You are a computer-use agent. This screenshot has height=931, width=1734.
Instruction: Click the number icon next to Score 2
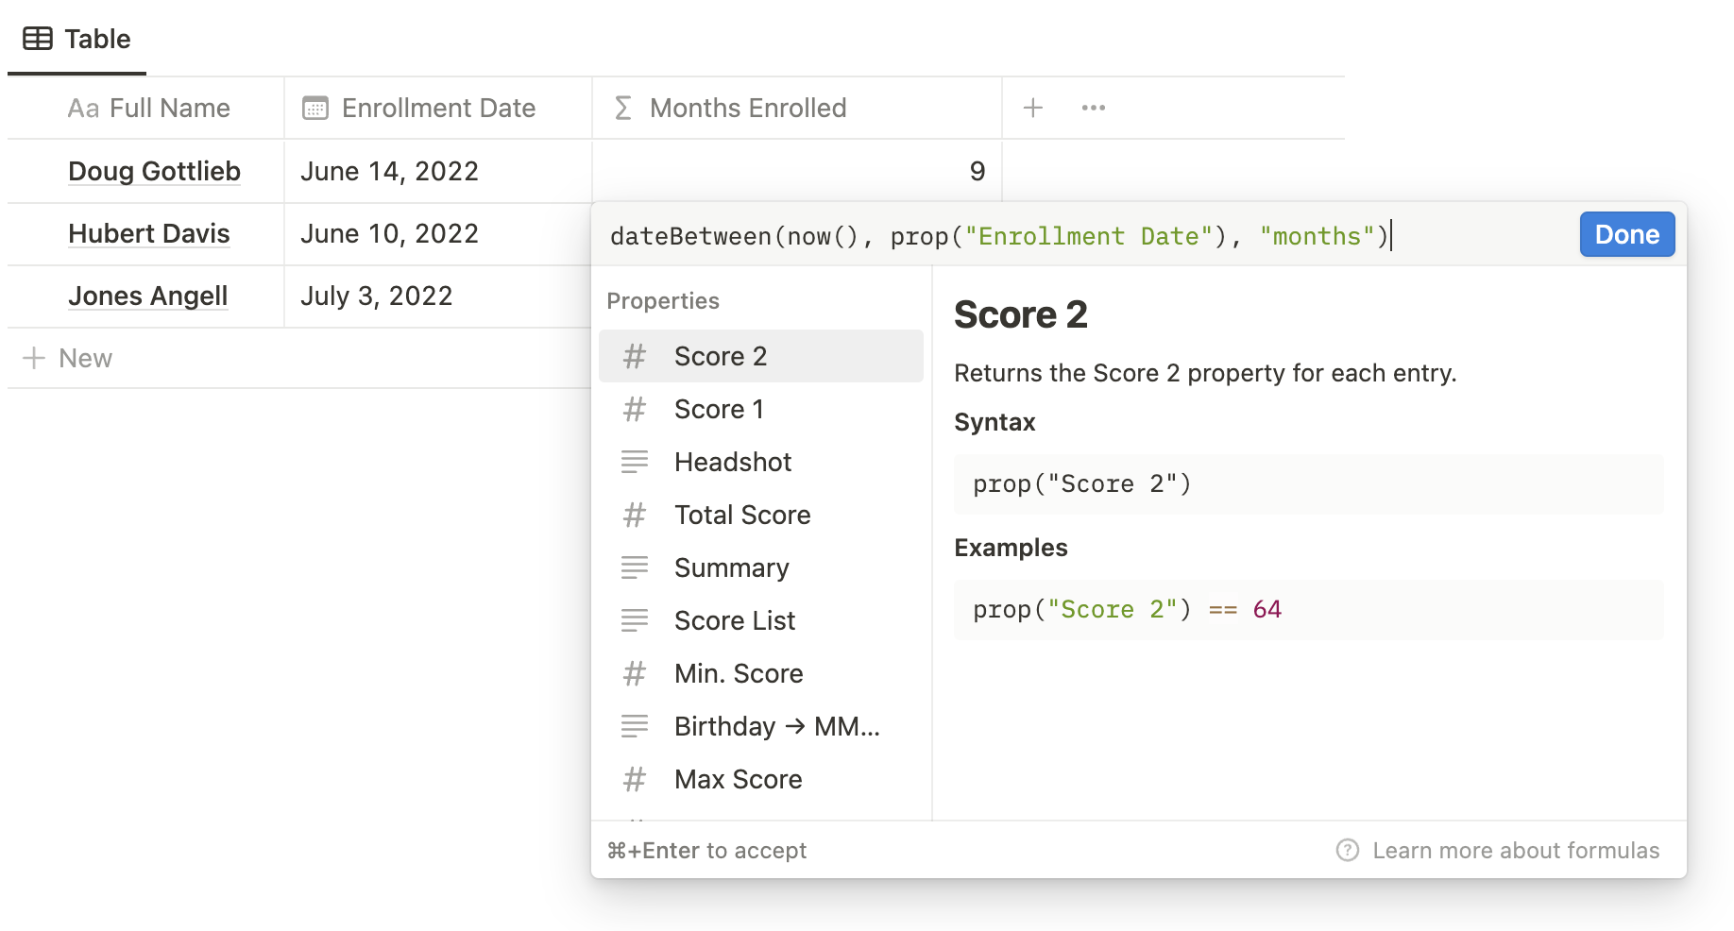coord(634,356)
